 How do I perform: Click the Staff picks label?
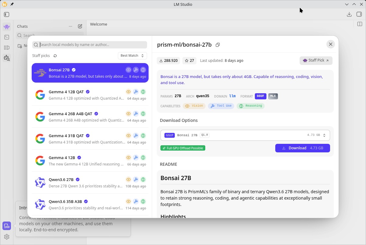(41, 56)
